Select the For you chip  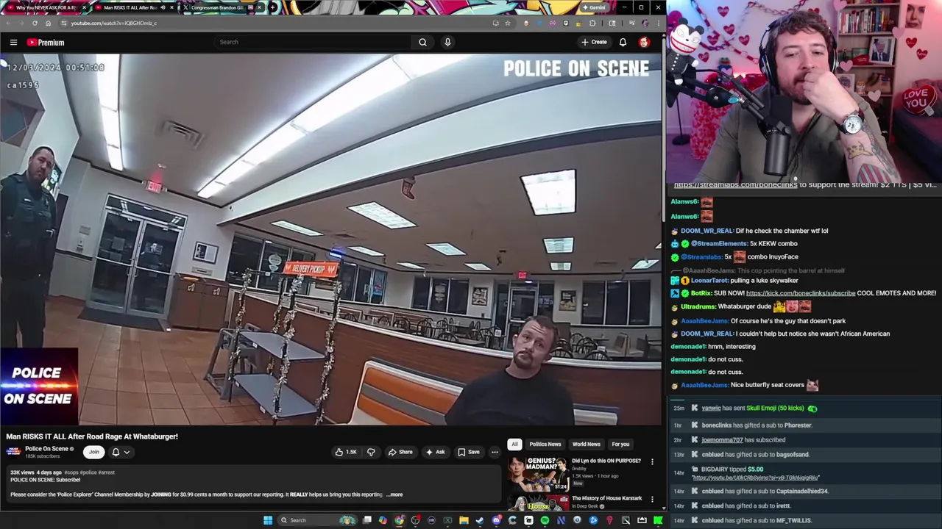(620, 444)
